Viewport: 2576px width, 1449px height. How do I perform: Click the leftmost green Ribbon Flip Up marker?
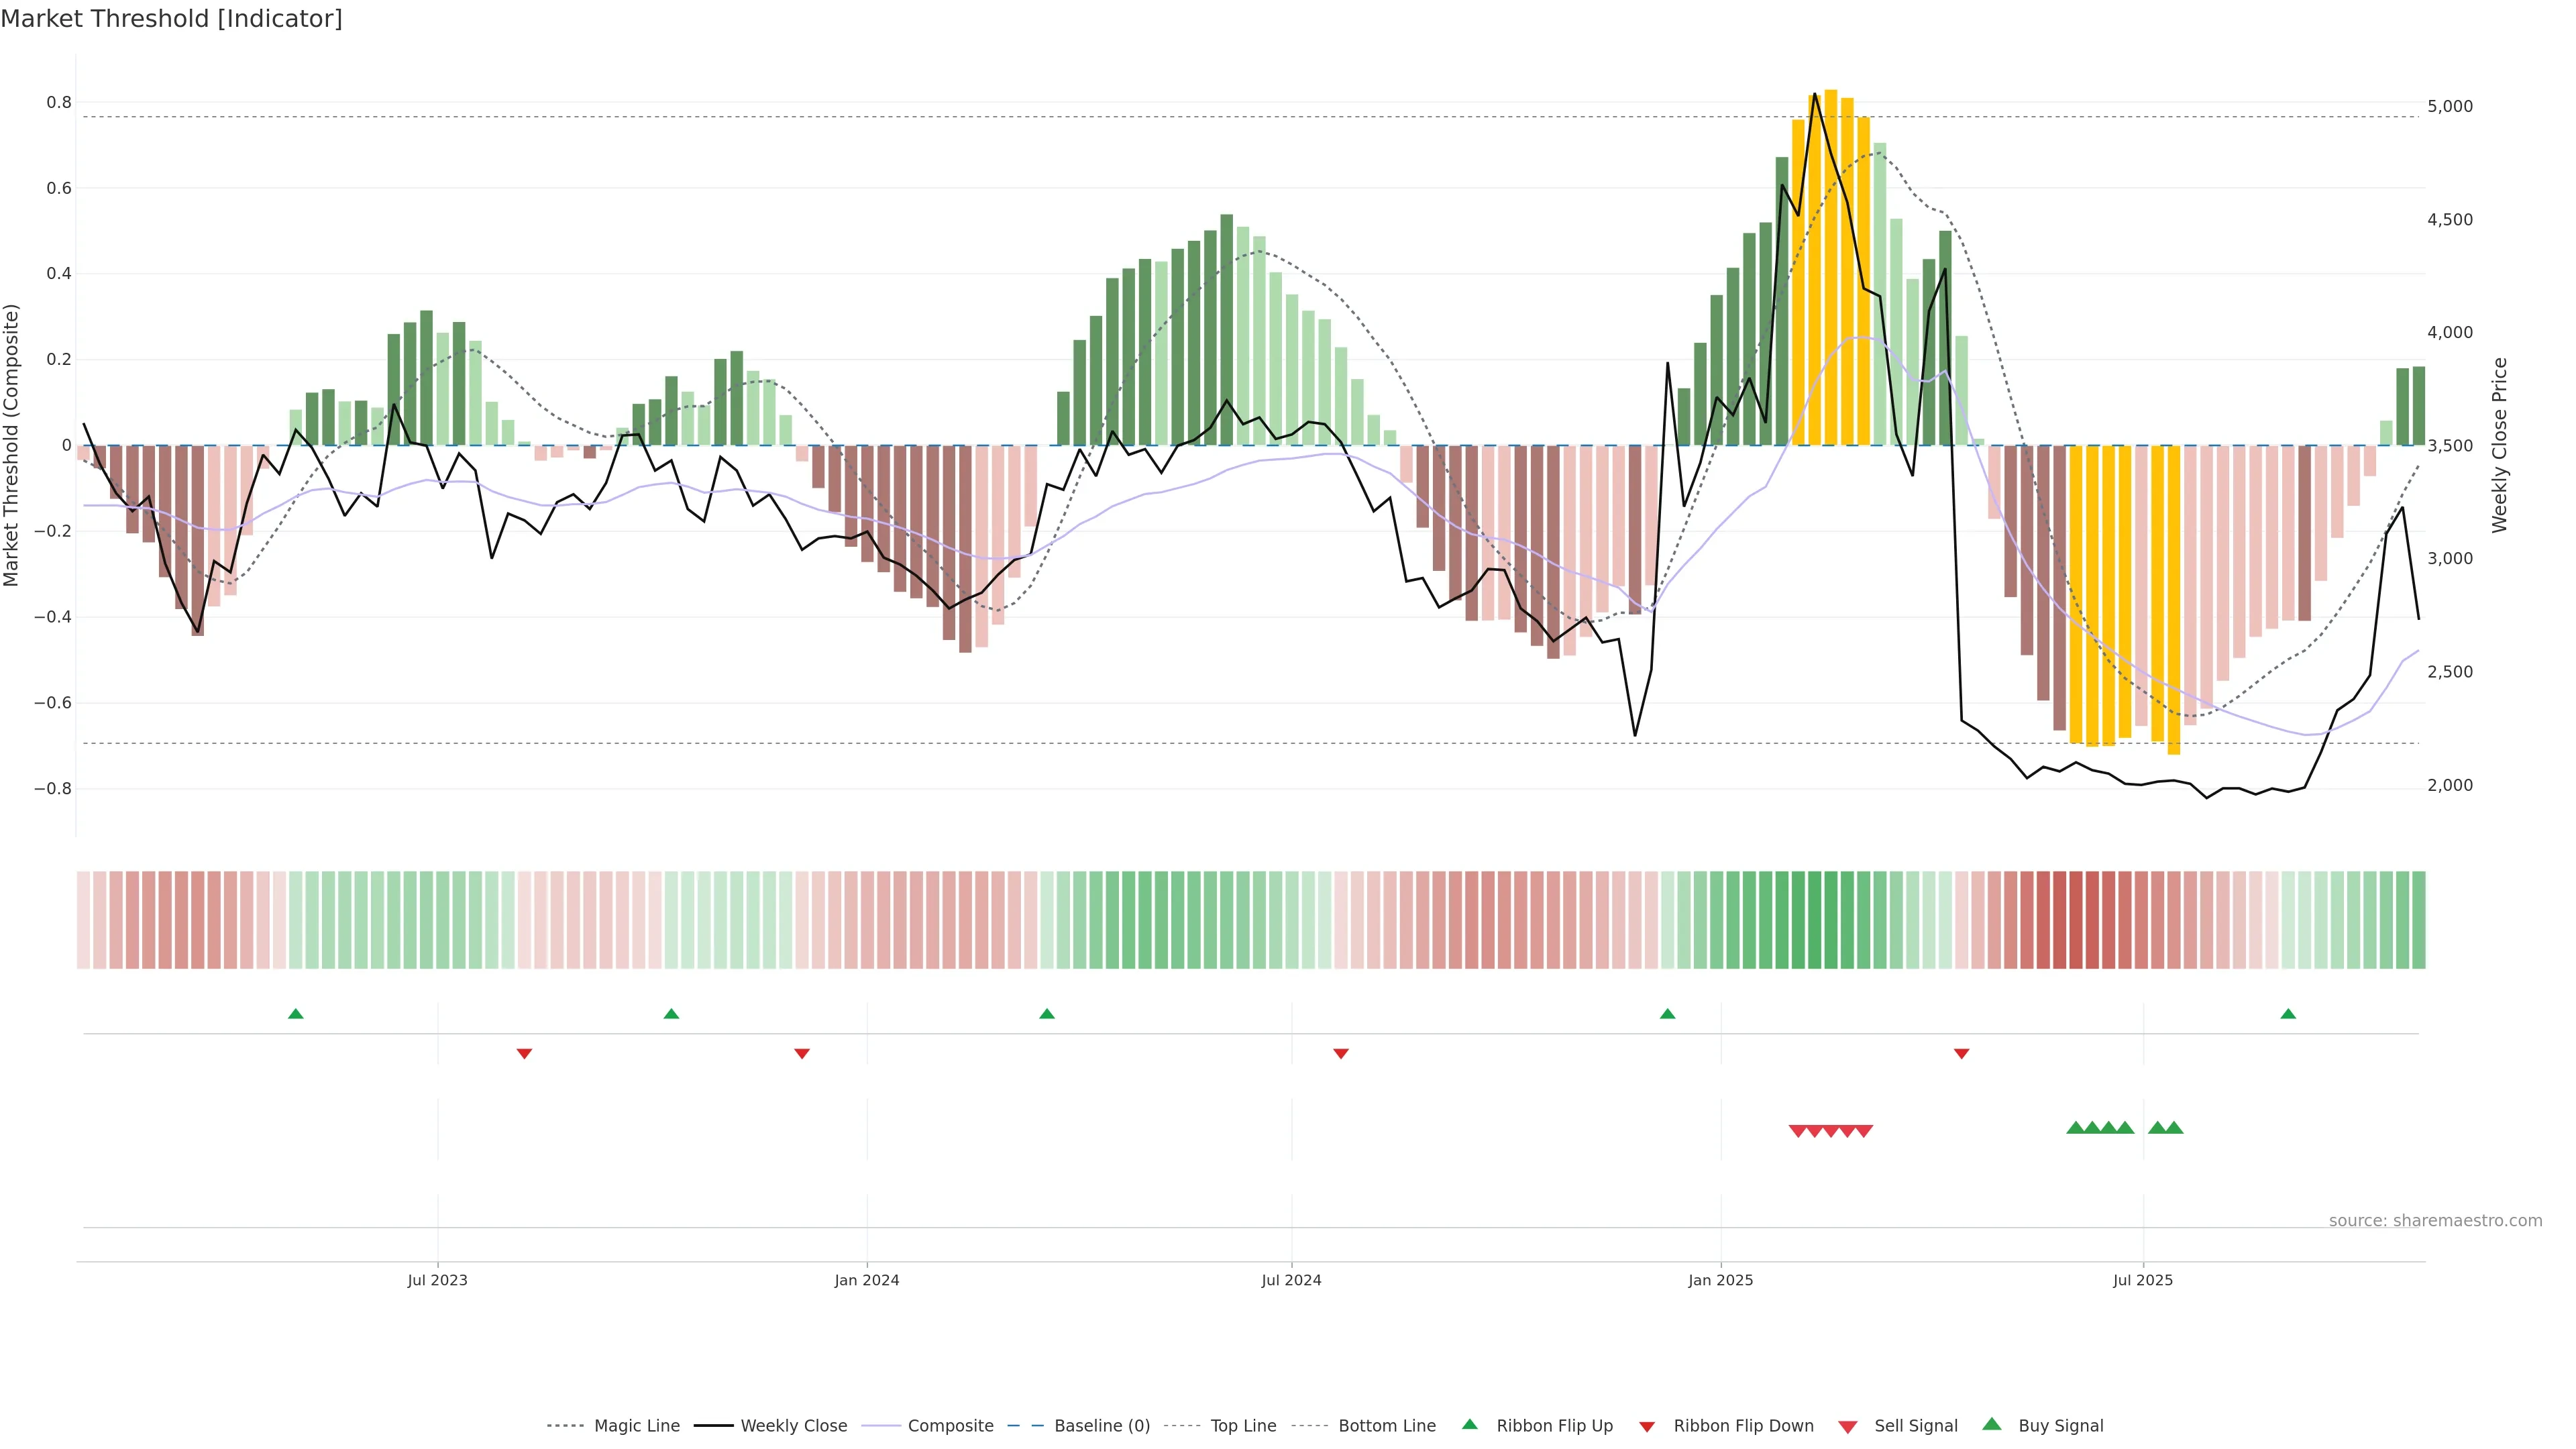(296, 1014)
